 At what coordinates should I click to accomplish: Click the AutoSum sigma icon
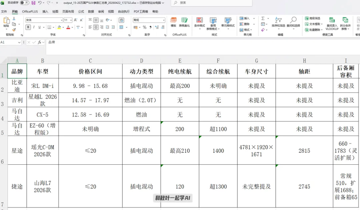tap(263, 18)
